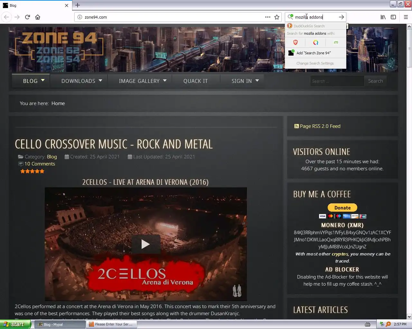Click the Monero wallet address text
Screen dimensions: 412x329
[342, 240]
